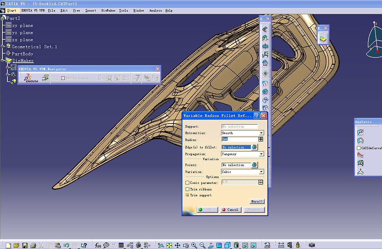Choose the Isometric View cube
Viewport: 382px width, 249px height.
coord(227,245)
